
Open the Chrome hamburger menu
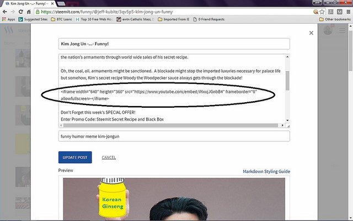click(348, 12)
